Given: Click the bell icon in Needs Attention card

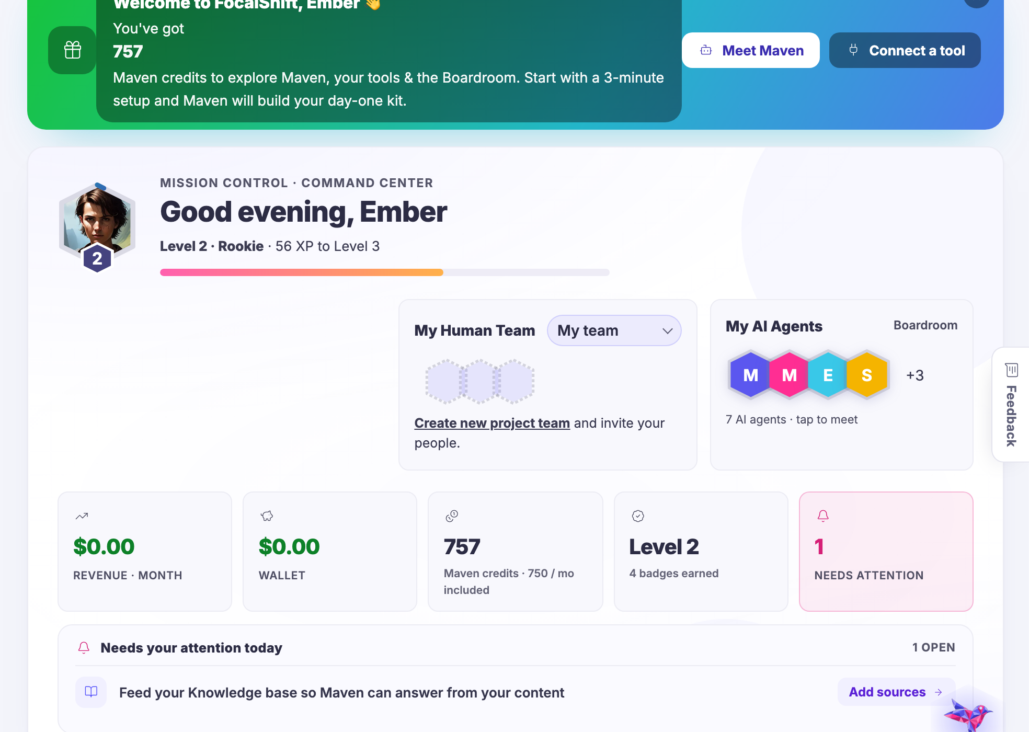Looking at the screenshot, I should [x=823, y=516].
